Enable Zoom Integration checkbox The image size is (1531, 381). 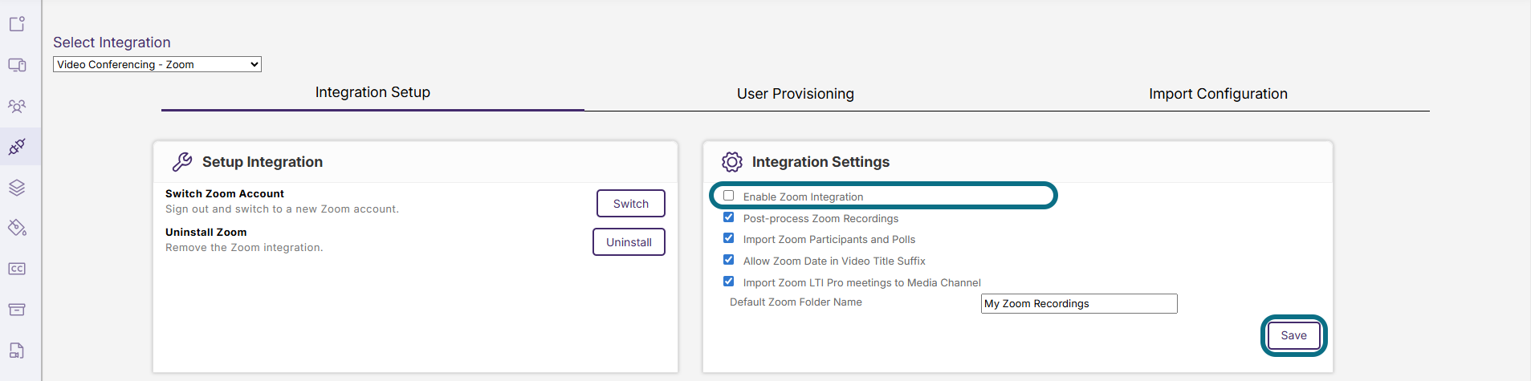[729, 196]
